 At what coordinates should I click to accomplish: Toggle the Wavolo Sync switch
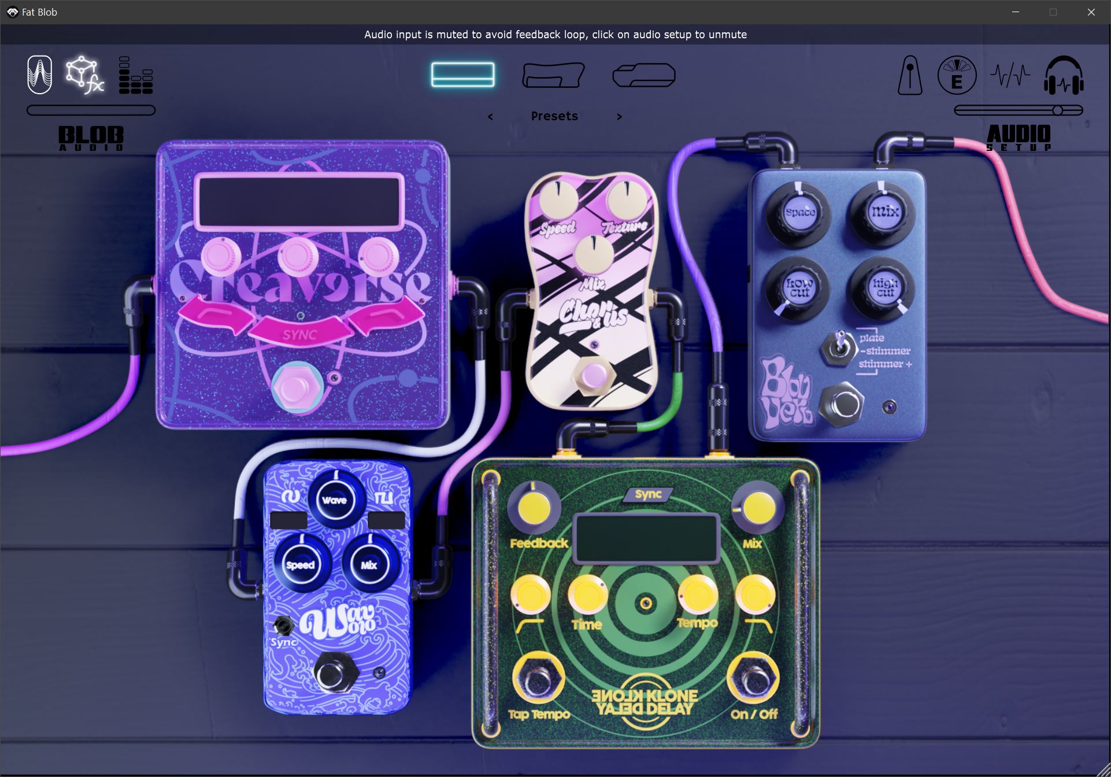coord(283,626)
